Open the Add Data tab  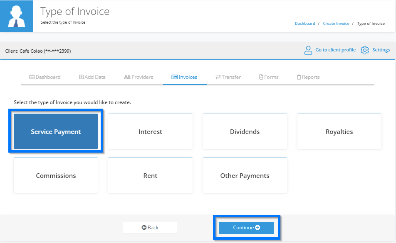point(92,77)
